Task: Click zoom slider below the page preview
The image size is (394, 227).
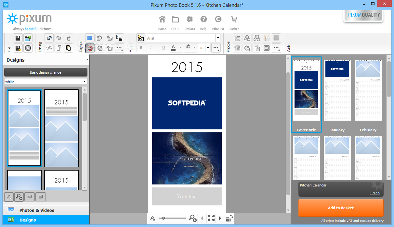Action: point(172,218)
